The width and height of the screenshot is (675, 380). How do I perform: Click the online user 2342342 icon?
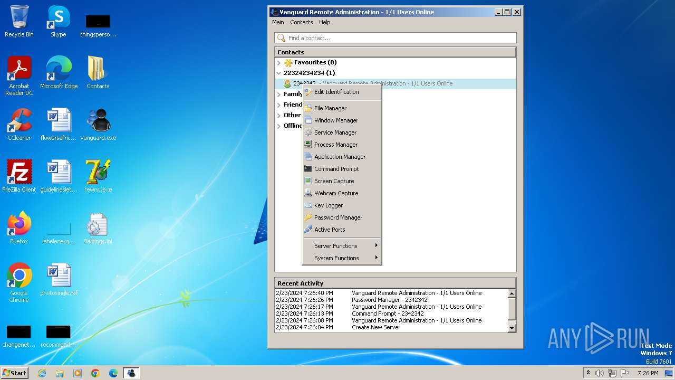[287, 83]
